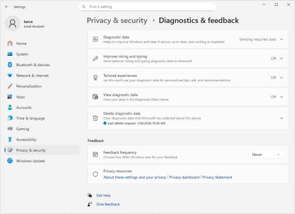Click the Home house icon
The image size is (295, 214).
tap(10, 44)
